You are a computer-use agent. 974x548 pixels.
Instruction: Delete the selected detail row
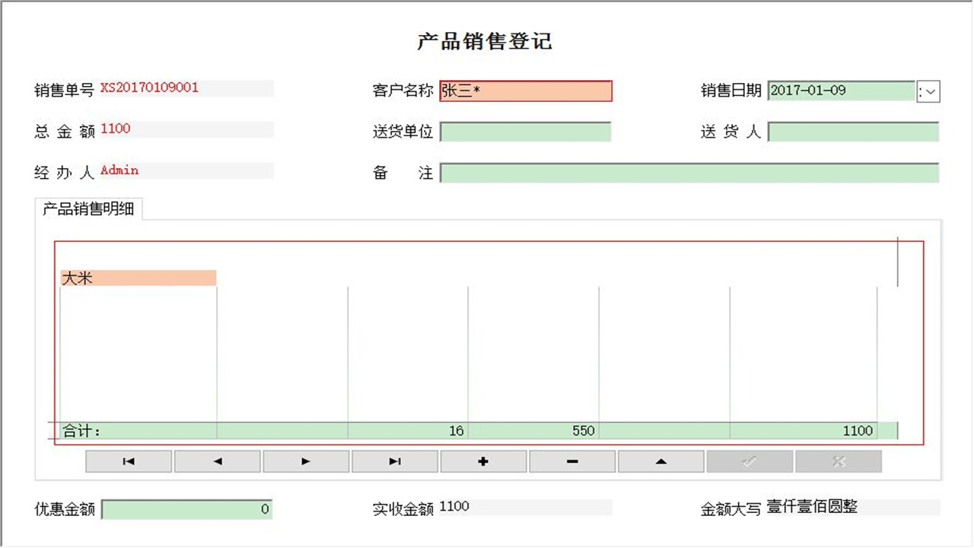(x=571, y=460)
